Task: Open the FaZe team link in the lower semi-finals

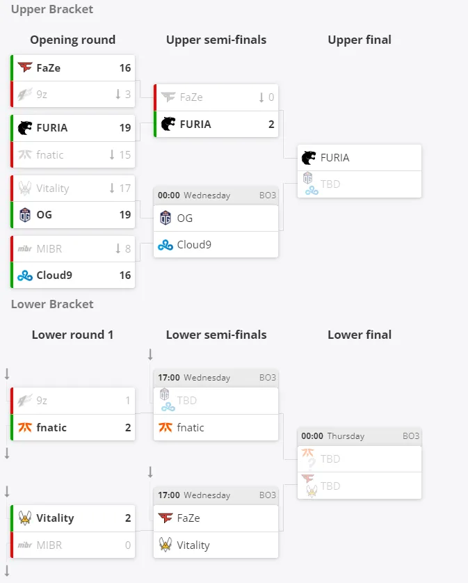Action: tap(188, 518)
